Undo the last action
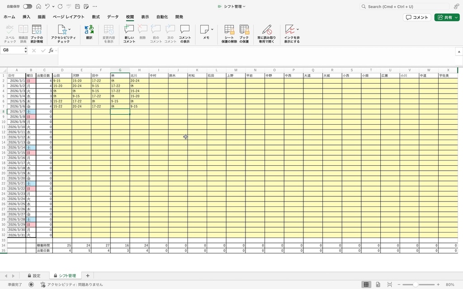The width and height of the screenshot is (463, 289). [x=47, y=6]
